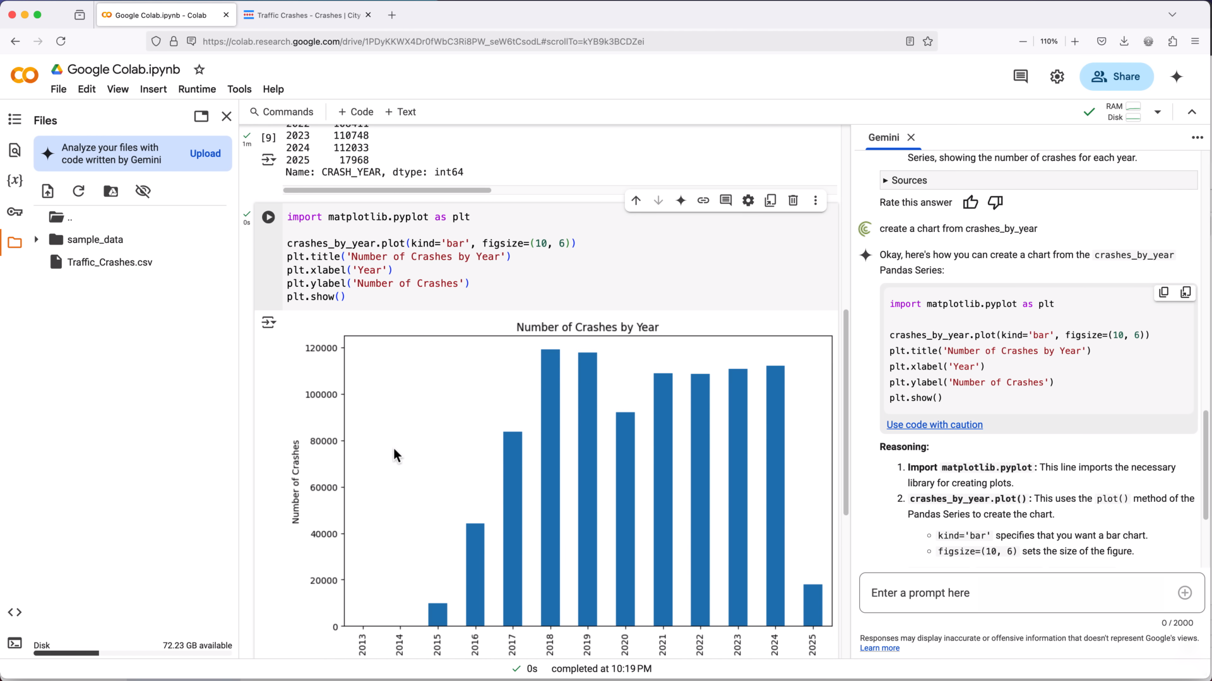
Task: Open the Runtime menu
Action: pyautogui.click(x=196, y=89)
